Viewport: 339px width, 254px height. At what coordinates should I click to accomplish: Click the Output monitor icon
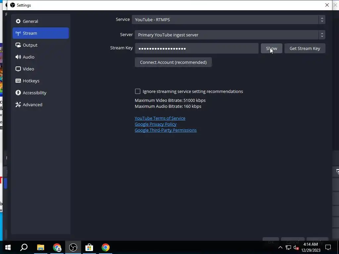click(x=18, y=45)
